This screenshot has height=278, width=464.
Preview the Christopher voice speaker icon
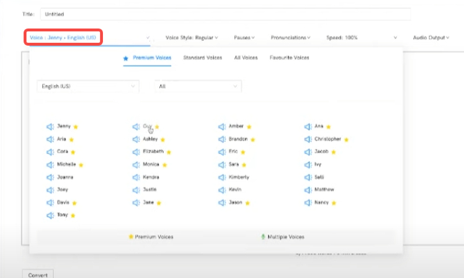(308, 139)
